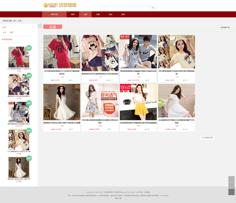Open the red number-33 T-shirt product thumbnail
The image size is (236, 203).
(62, 52)
